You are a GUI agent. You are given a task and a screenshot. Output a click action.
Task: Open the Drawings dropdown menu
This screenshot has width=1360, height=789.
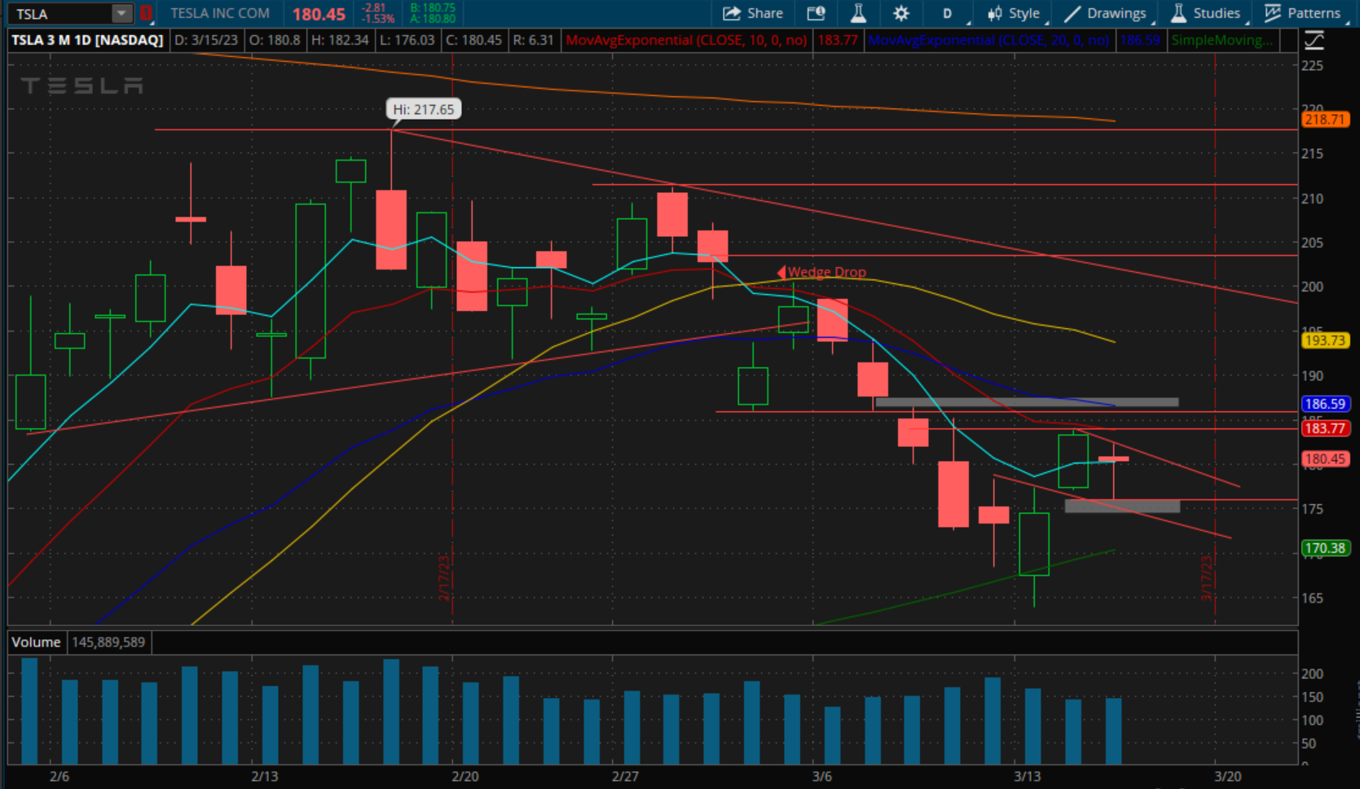[x=1108, y=13]
